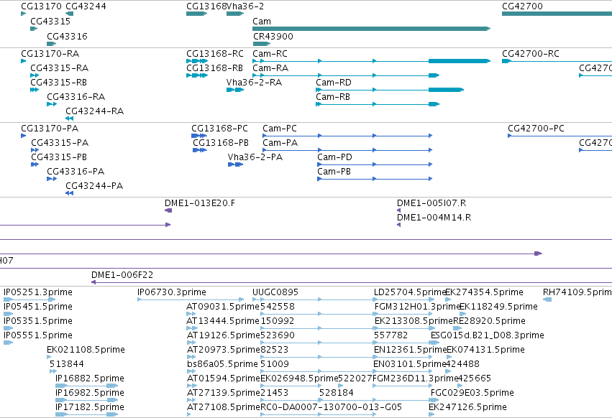
Task: Select BAC end DME1-005I07.R
Action: tap(431, 203)
